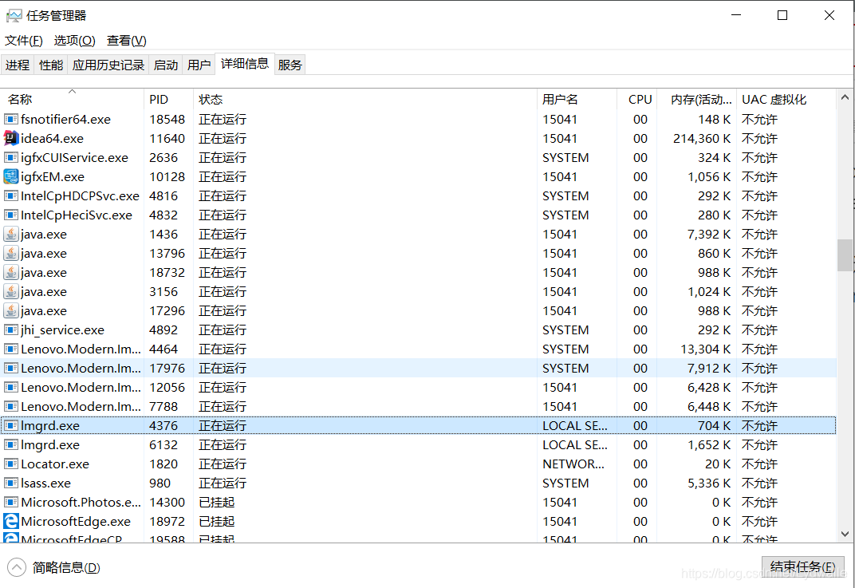The width and height of the screenshot is (855, 588).
Task: Click the java.exe icon for PID 3156
Action: click(11, 291)
